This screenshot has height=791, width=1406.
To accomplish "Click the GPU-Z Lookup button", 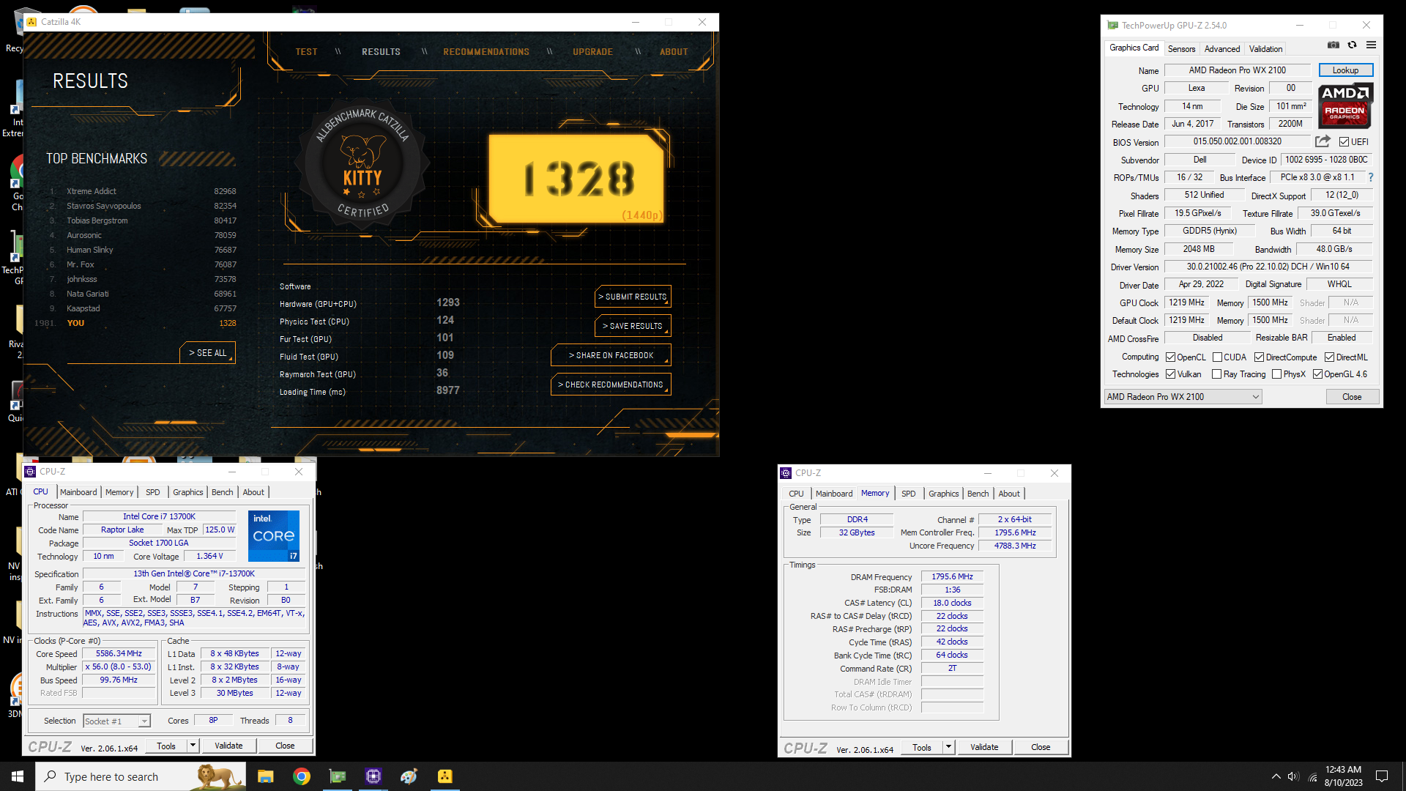I will coord(1345,70).
